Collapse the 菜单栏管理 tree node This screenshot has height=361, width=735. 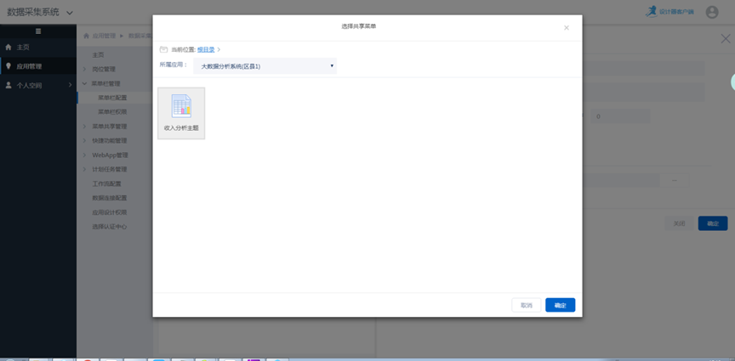point(84,83)
